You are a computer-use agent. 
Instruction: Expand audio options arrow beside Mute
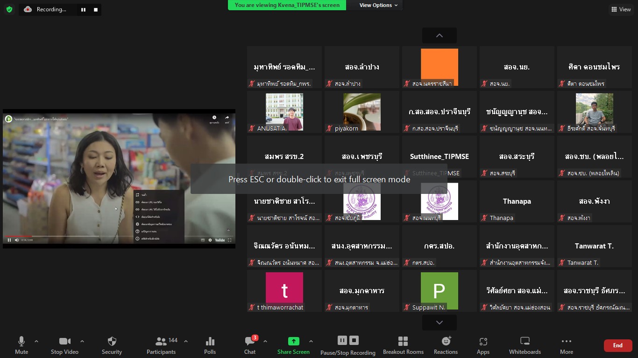click(x=36, y=341)
